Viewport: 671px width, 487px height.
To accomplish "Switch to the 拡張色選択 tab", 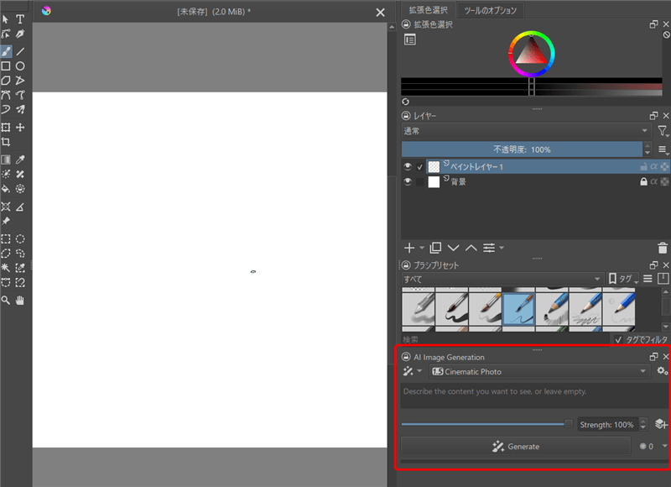I will click(x=429, y=11).
